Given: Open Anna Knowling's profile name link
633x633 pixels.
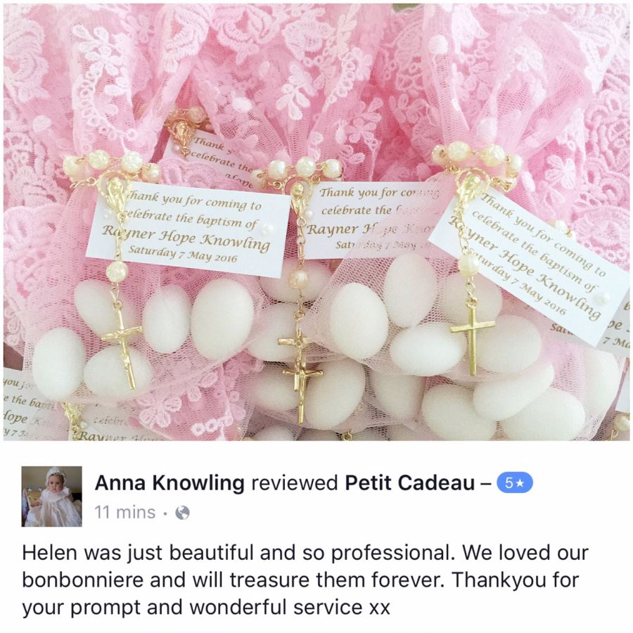Looking at the screenshot, I should [170, 482].
